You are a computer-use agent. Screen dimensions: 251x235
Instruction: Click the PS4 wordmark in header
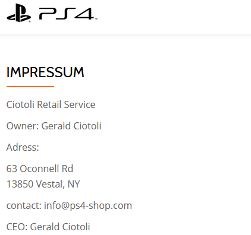click(x=67, y=14)
